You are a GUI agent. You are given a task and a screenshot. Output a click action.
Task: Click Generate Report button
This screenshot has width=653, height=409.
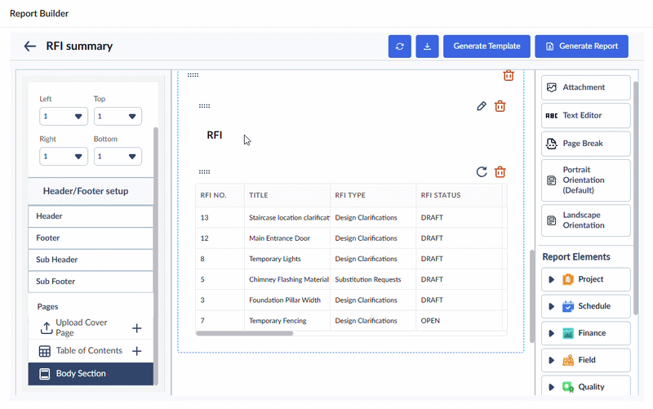point(581,47)
